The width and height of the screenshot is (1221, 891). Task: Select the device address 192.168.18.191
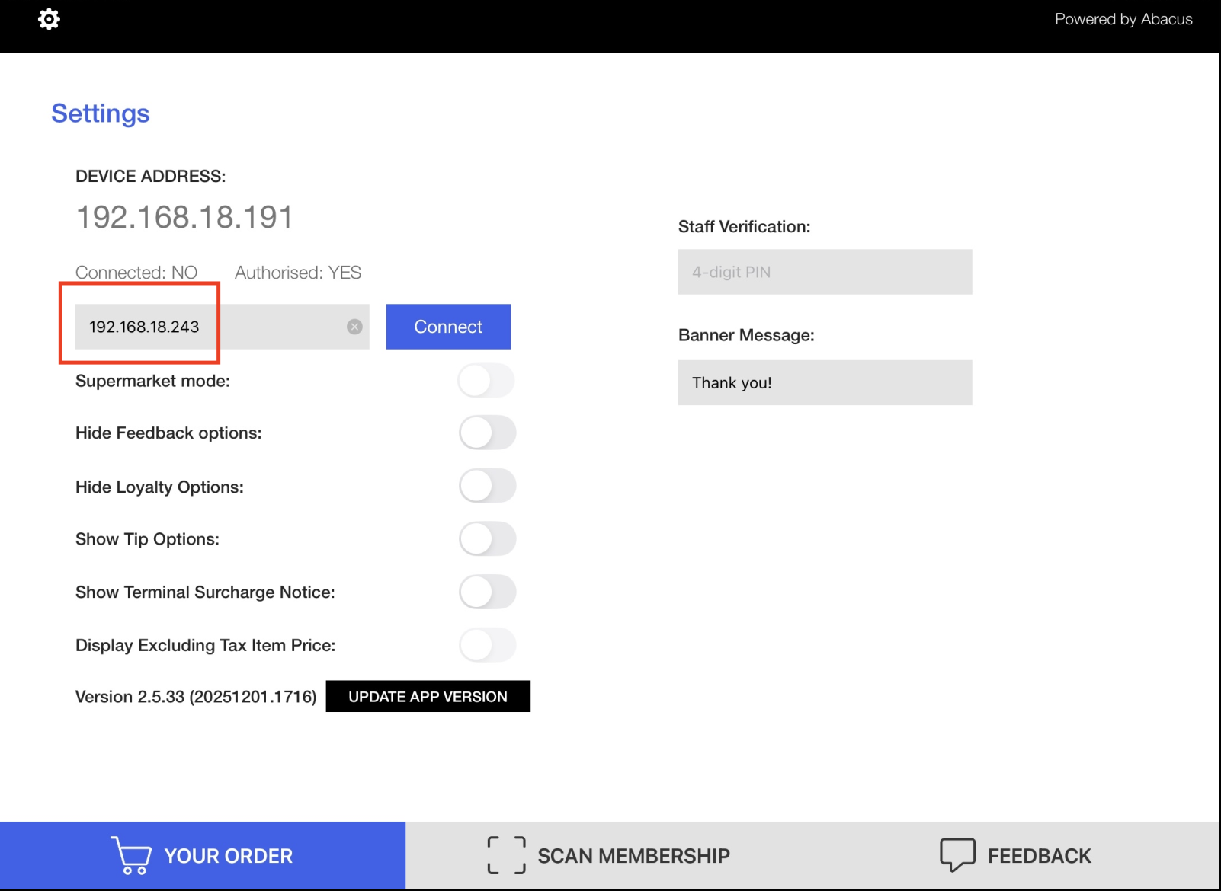pyautogui.click(x=184, y=217)
